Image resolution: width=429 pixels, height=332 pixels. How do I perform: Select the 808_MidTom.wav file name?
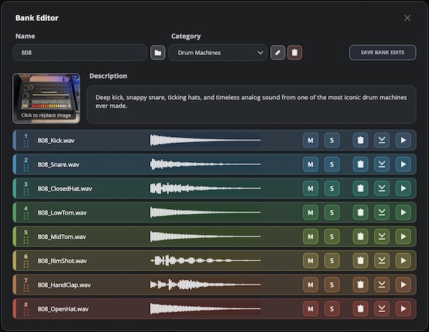coord(61,236)
